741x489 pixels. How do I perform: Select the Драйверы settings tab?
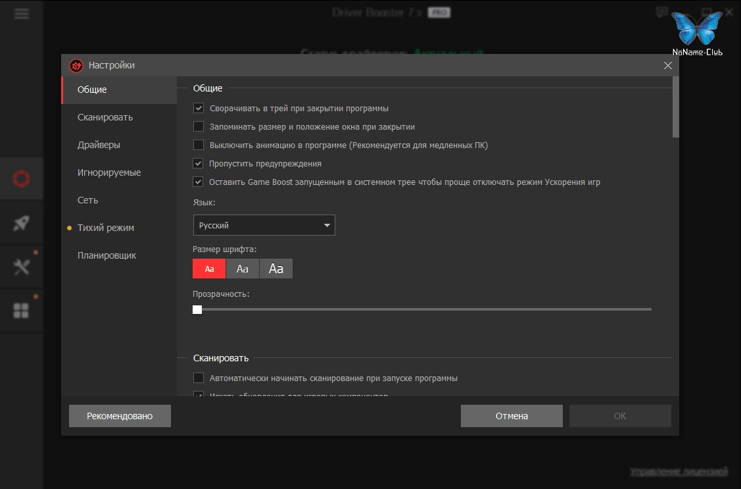pos(119,145)
